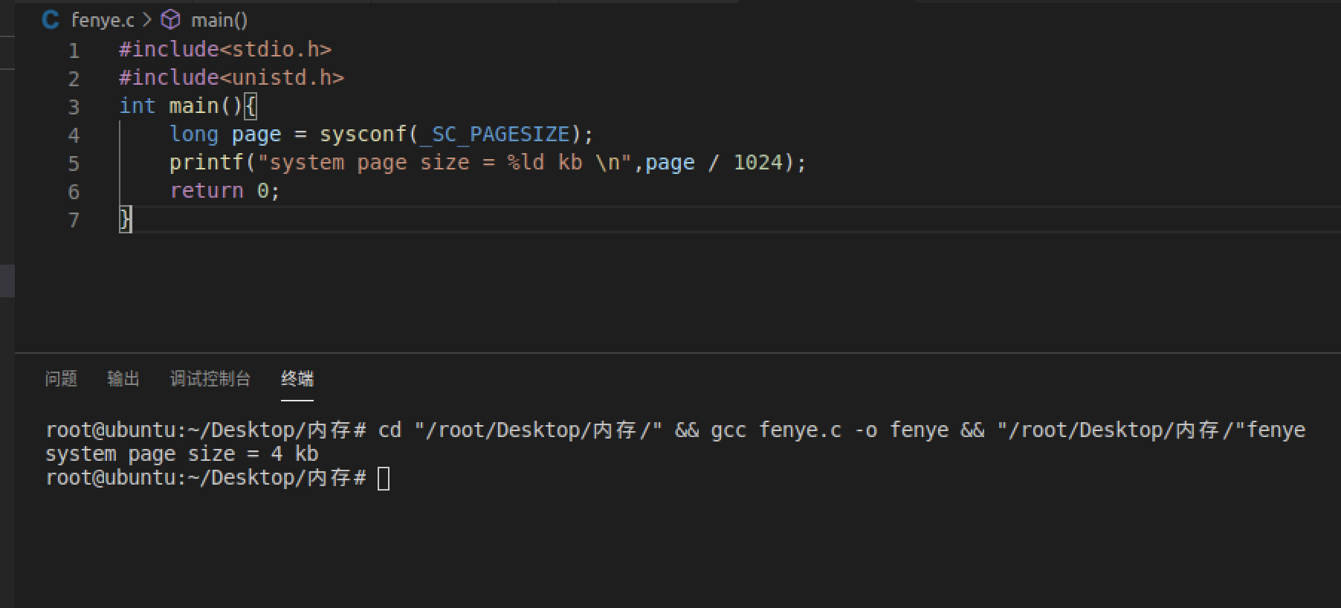This screenshot has width=1341, height=608.
Task: Switch to the 问题 panel tab
Action: click(61, 379)
